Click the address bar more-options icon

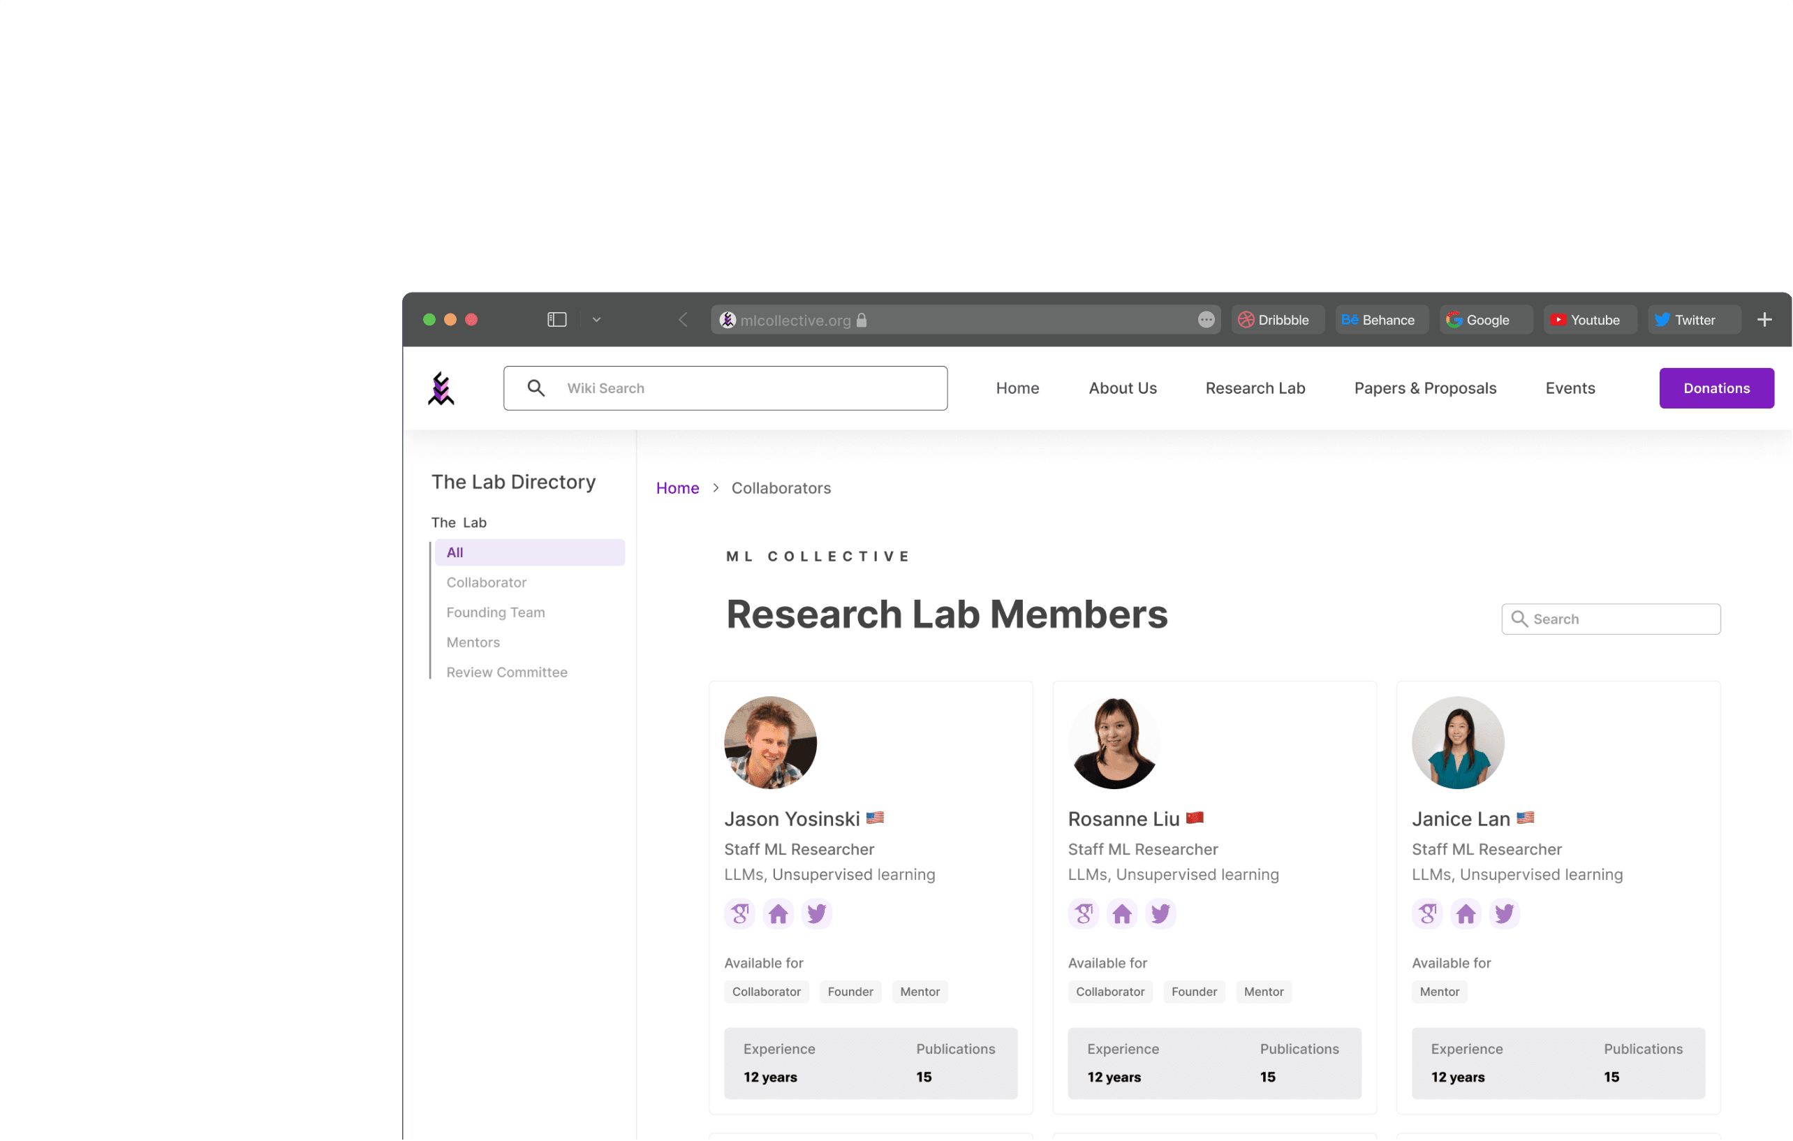1206,320
